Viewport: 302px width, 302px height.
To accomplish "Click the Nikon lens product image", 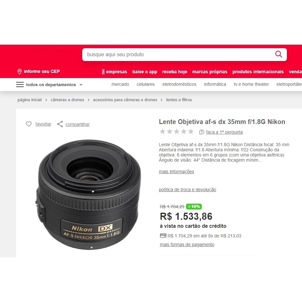I will pos(89,195).
